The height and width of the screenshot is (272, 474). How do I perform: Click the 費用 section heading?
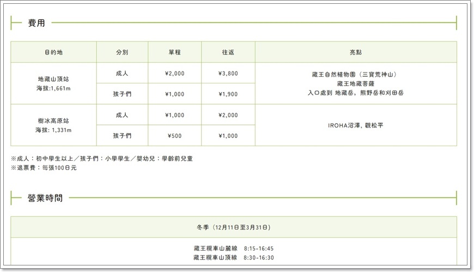(x=37, y=23)
